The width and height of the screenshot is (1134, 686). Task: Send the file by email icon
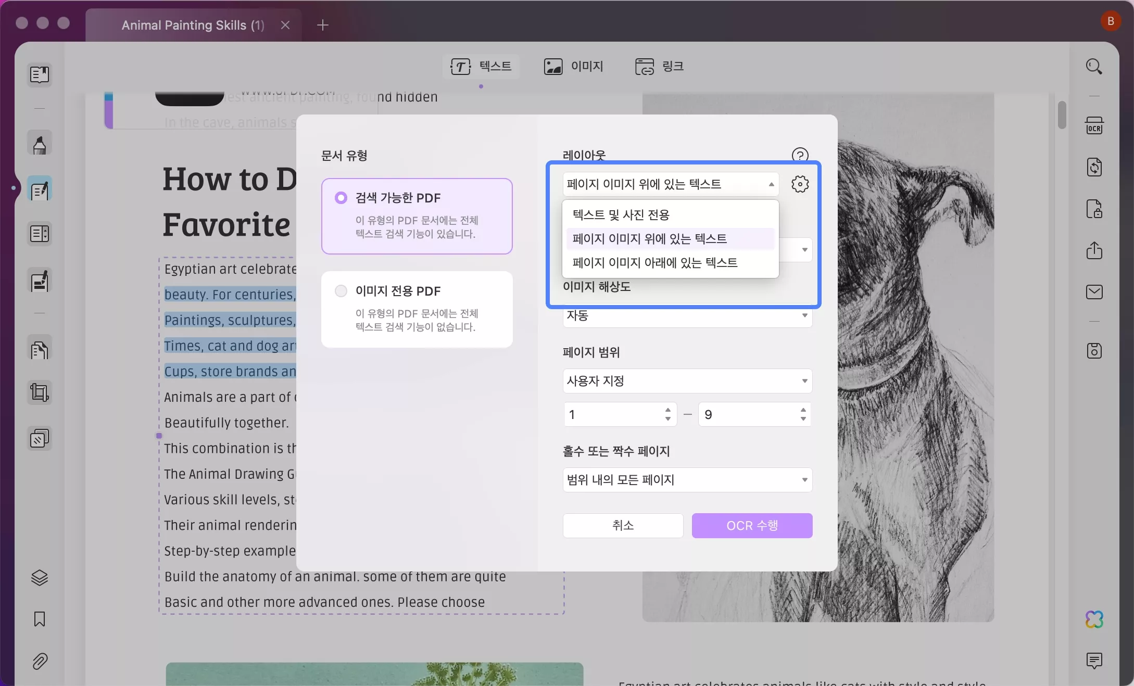tap(1094, 293)
